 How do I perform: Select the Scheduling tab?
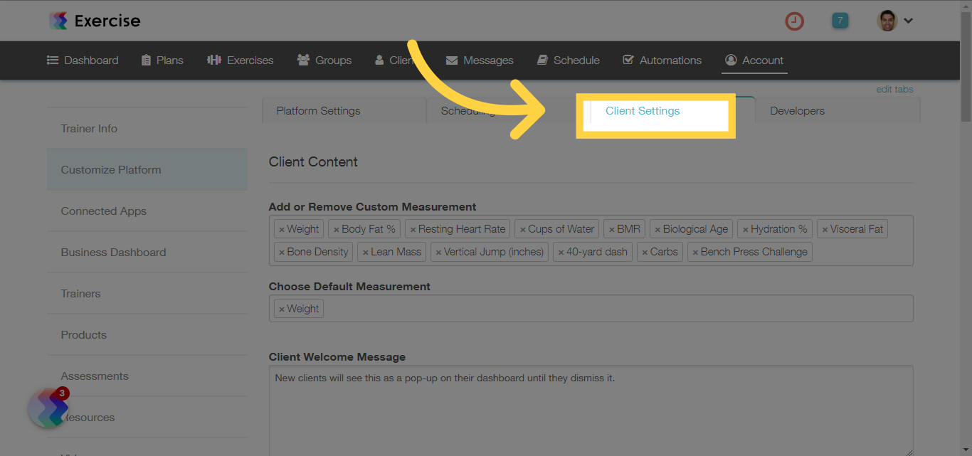click(467, 110)
